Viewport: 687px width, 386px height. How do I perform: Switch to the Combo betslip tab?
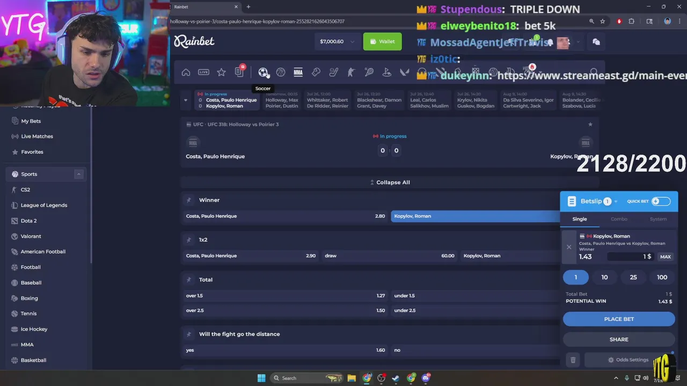619,219
